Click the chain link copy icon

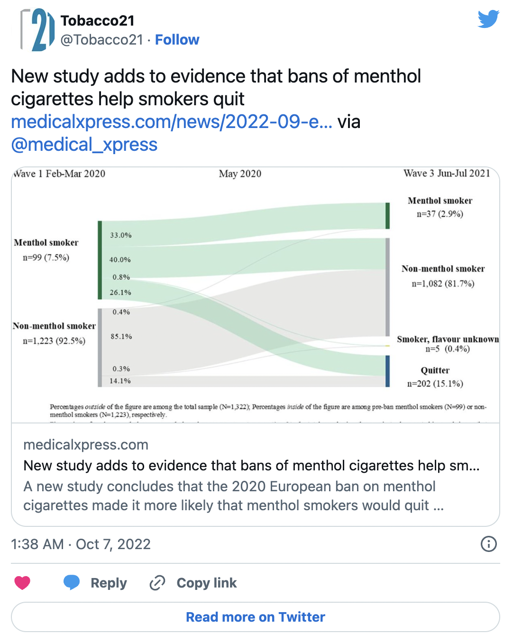[x=157, y=583]
